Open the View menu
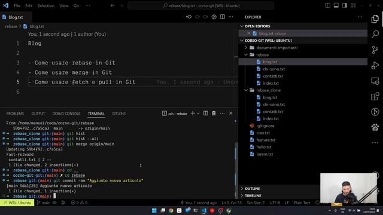Image resolution: width=383 pixels, height=215 pixels. 64,5
